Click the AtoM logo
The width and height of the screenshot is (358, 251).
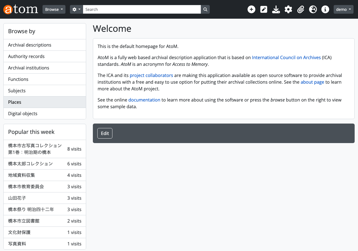coord(21,9)
